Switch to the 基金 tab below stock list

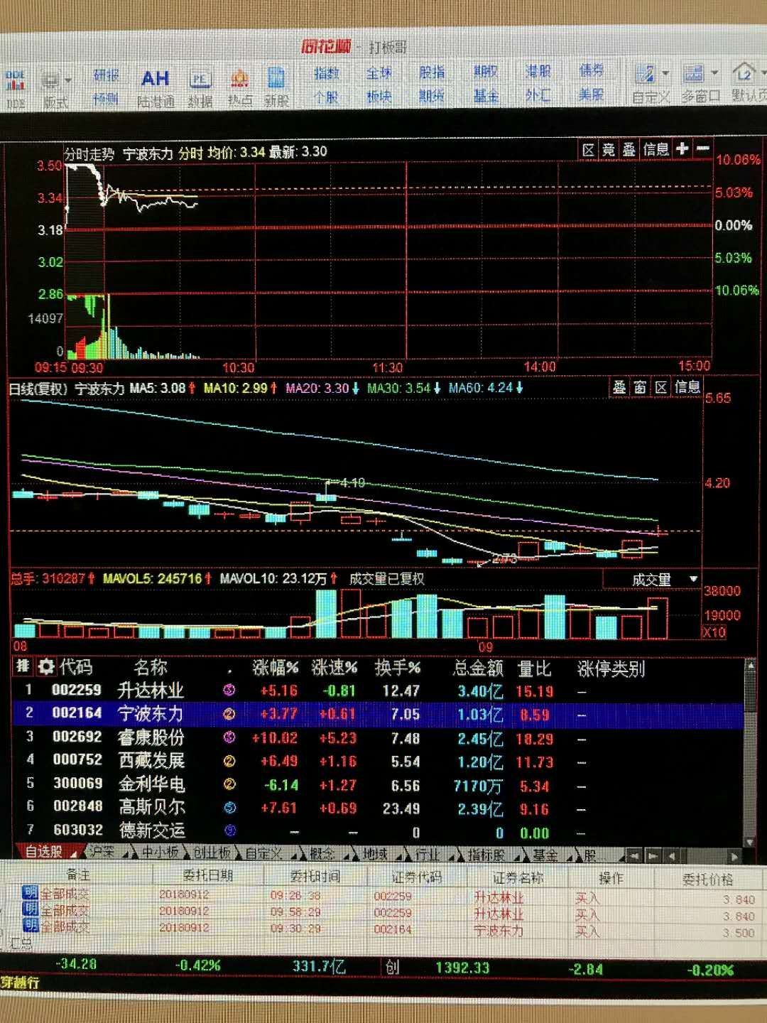pos(545,855)
